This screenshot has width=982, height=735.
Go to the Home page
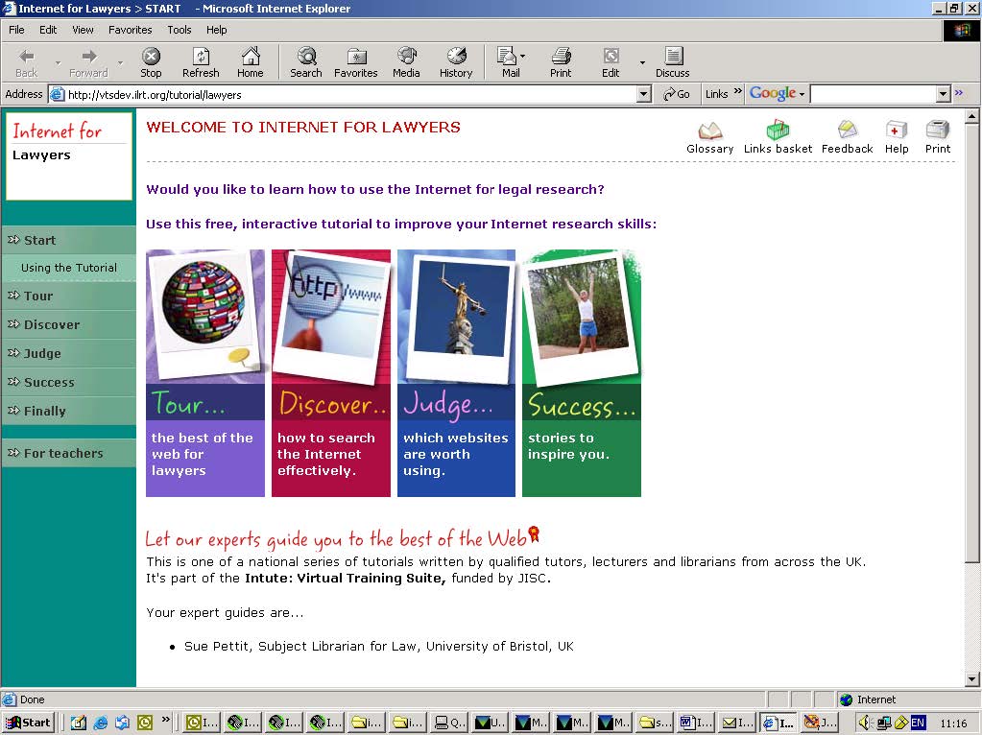pos(250,62)
